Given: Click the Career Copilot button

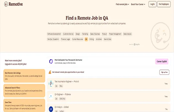Looking at the screenshot, I should click(162, 61).
